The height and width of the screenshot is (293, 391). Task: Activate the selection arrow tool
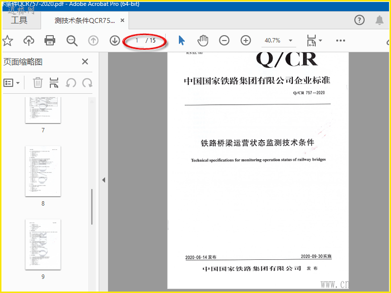point(181,41)
